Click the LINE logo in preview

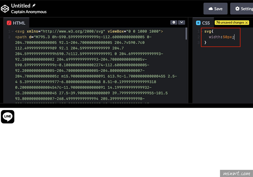[x=7, y=117]
